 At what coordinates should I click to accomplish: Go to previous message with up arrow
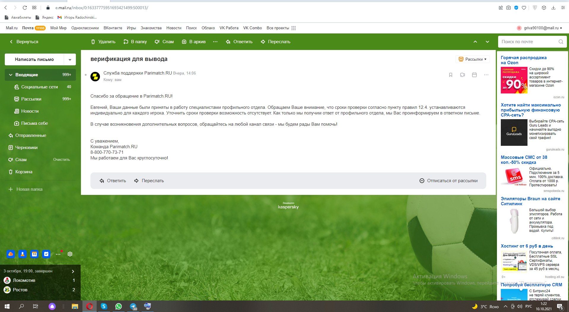[475, 42]
